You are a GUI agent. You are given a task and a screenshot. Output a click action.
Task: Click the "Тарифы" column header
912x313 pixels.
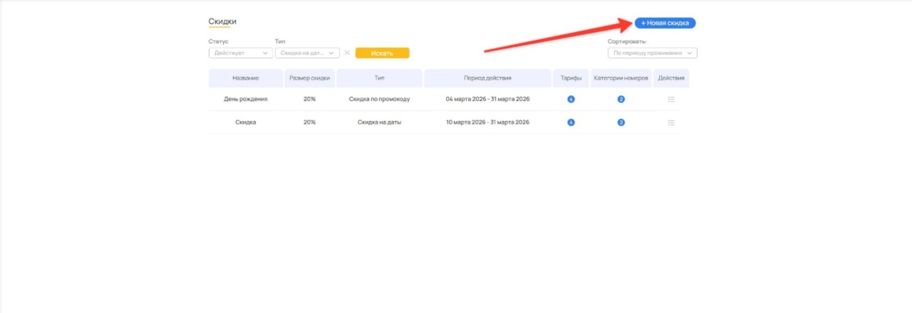coord(571,78)
